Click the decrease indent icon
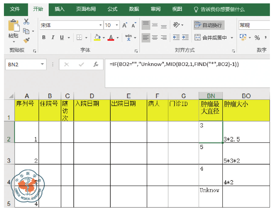The height and width of the screenshot is (212, 273). pos(176,37)
